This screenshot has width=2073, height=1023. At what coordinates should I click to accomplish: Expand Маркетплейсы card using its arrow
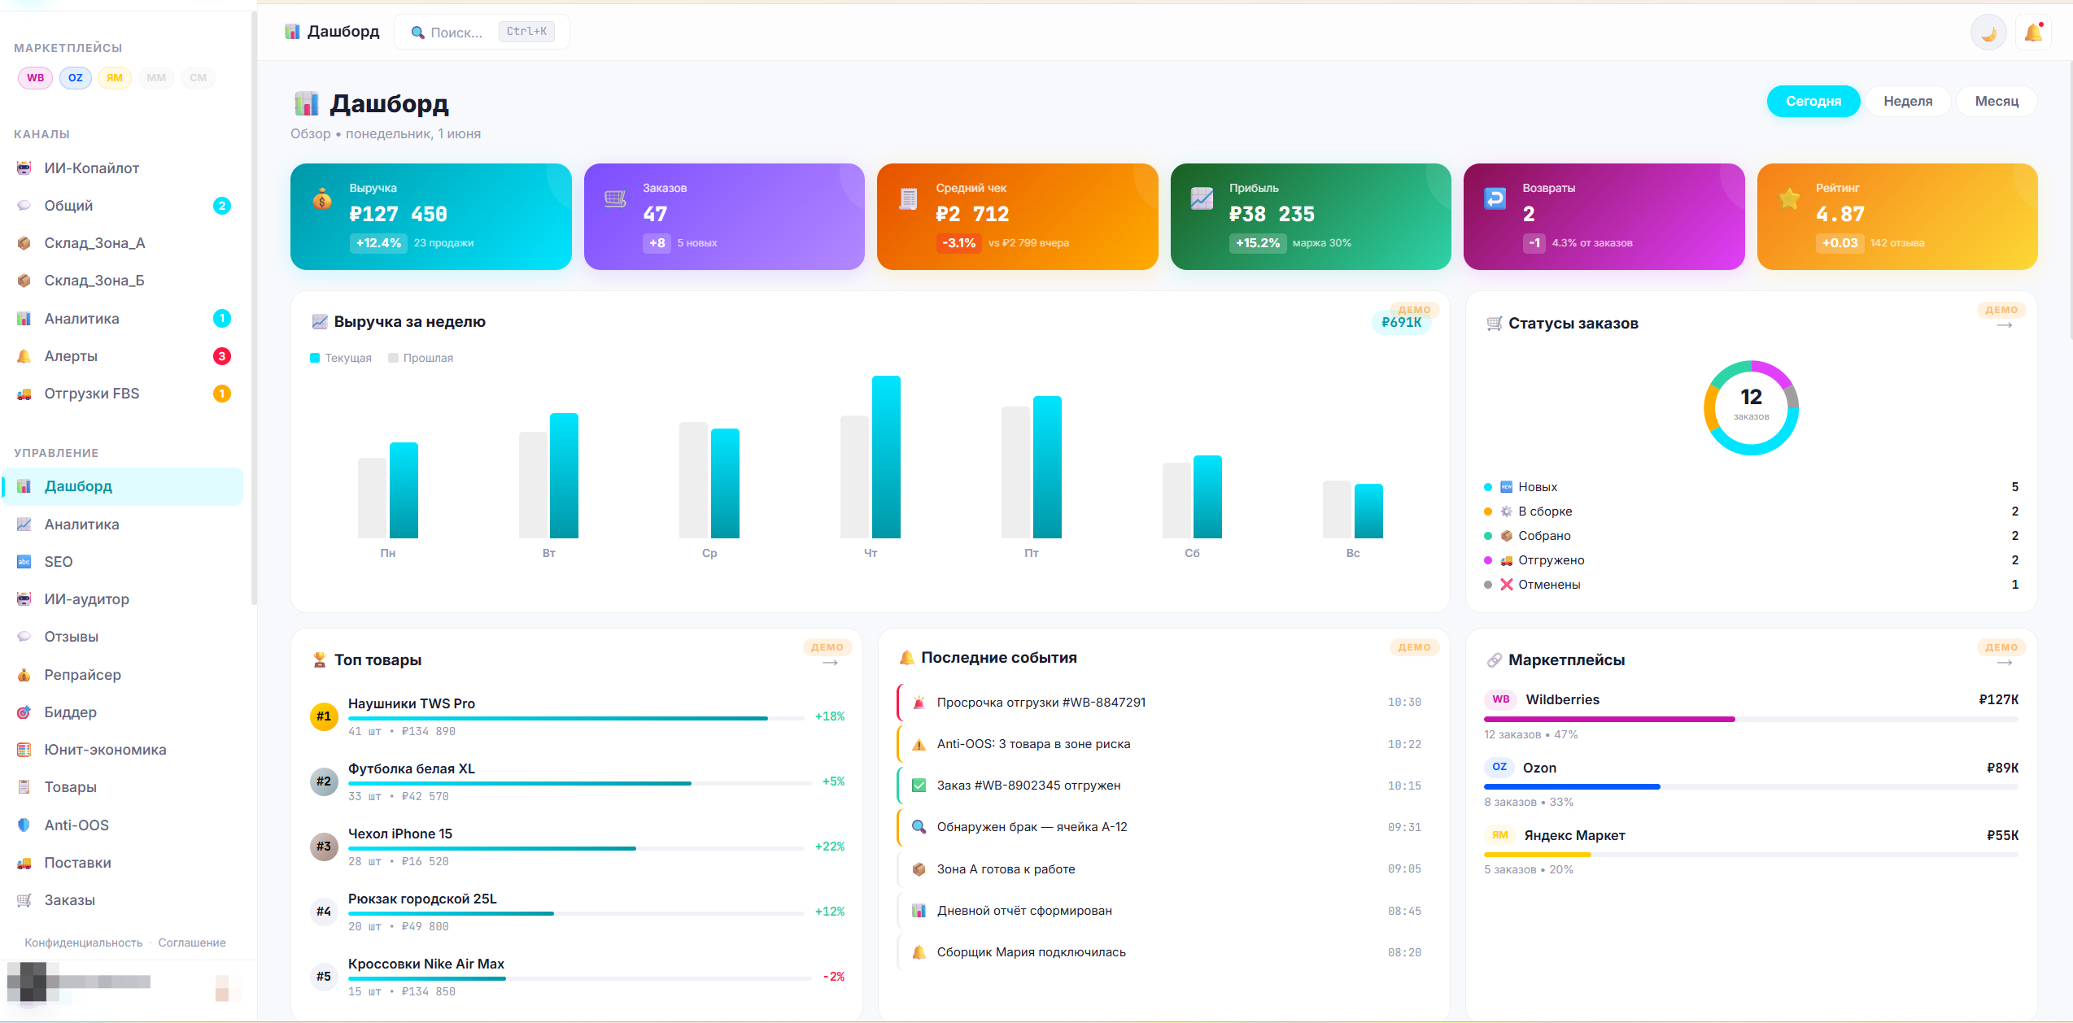click(x=2005, y=663)
